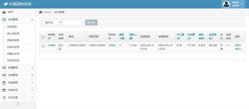The height and width of the screenshot is (109, 249).
Task: Click the 13800138000 cell under 姓名
Action: (77, 45)
